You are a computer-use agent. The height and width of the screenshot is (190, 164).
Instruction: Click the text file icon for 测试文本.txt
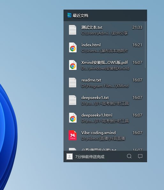[x=72, y=30]
